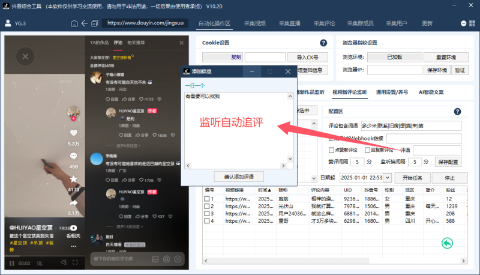Check the 回复新评论 checkbox
This screenshot has height=275, width=480.
tap(367, 150)
